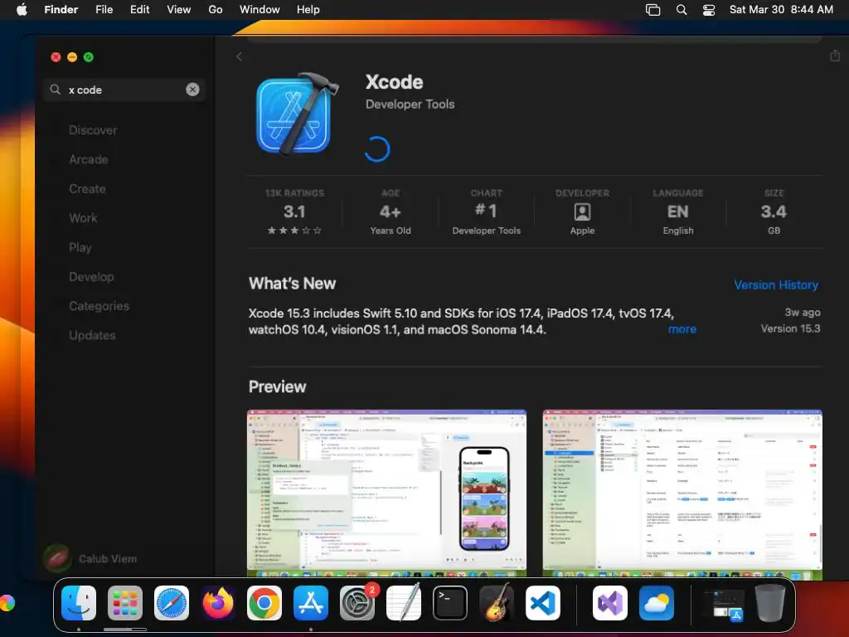Image resolution: width=849 pixels, height=637 pixels.
Task: Launch Safari from the Dock
Action: (172, 603)
